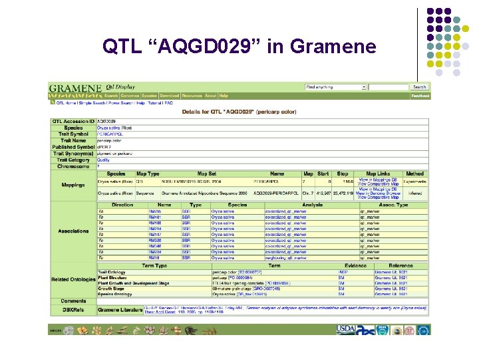Click the Map Links column header
Viewport: 479px width, 359px height.
(x=378, y=174)
